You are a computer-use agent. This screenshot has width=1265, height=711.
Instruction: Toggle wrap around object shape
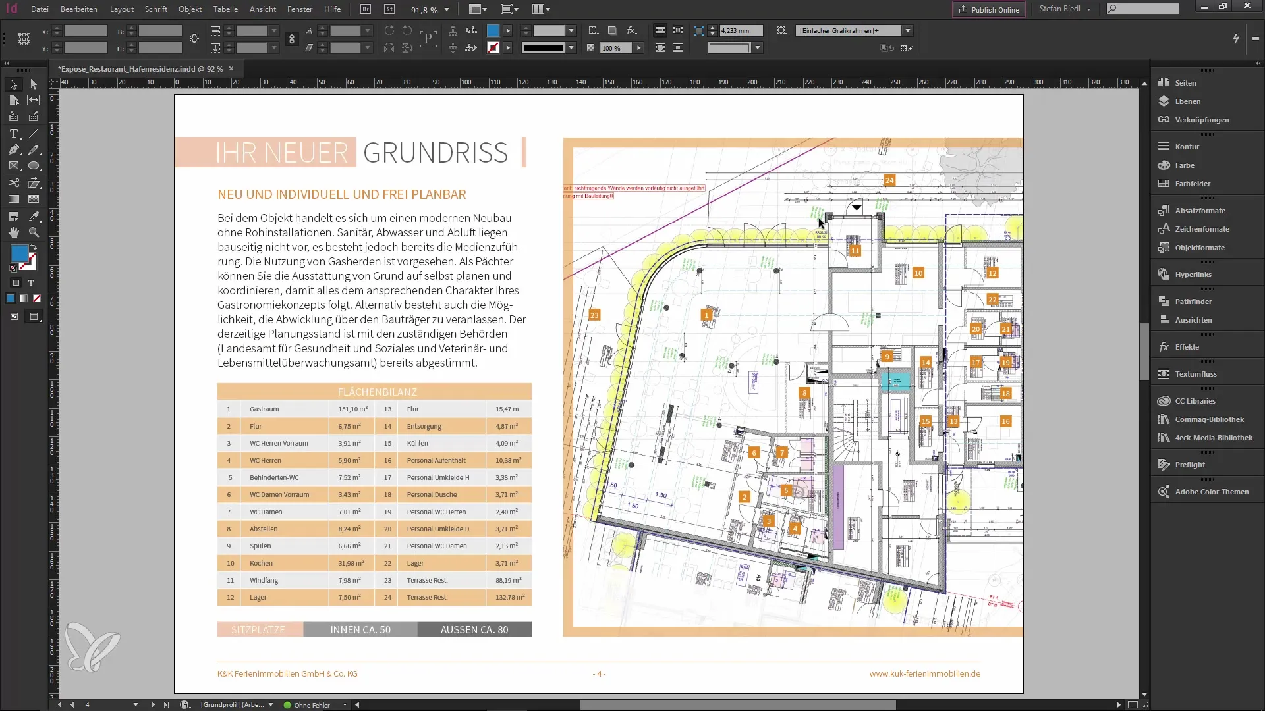660,48
